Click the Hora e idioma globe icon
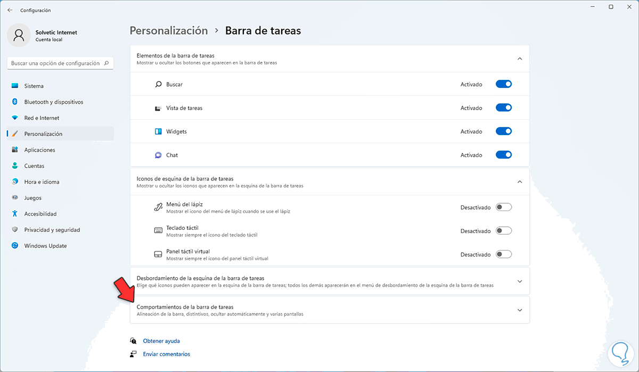Screen dimensions: 639x372 click(14, 182)
